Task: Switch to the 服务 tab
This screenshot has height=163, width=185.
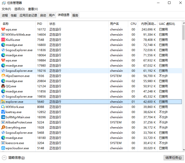Action: point(75,15)
